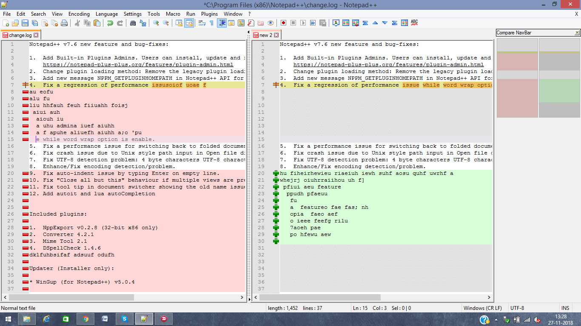Screen dimensions: 581x326
Task: Click the Print toolbar icon
Action: [x=64, y=23]
